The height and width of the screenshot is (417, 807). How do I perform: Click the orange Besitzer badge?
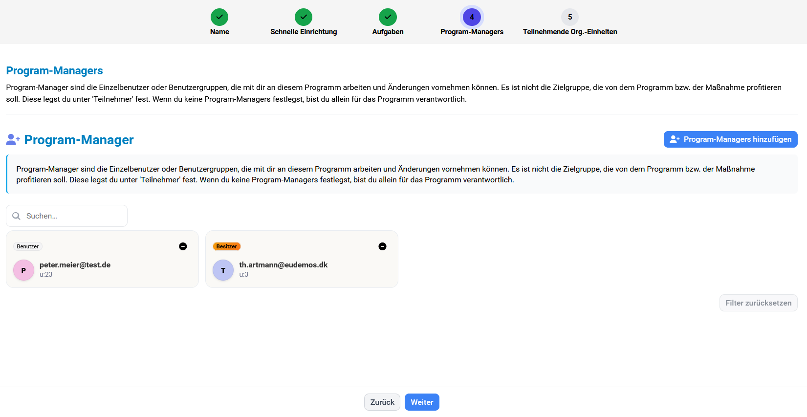tap(226, 246)
